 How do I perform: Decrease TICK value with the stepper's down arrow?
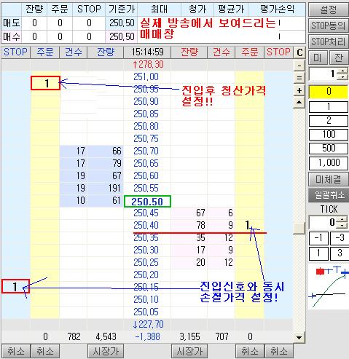[x=342, y=226]
